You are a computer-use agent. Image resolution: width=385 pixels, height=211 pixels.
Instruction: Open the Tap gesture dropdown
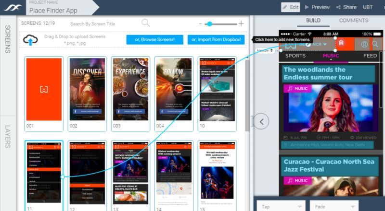coord(280,205)
